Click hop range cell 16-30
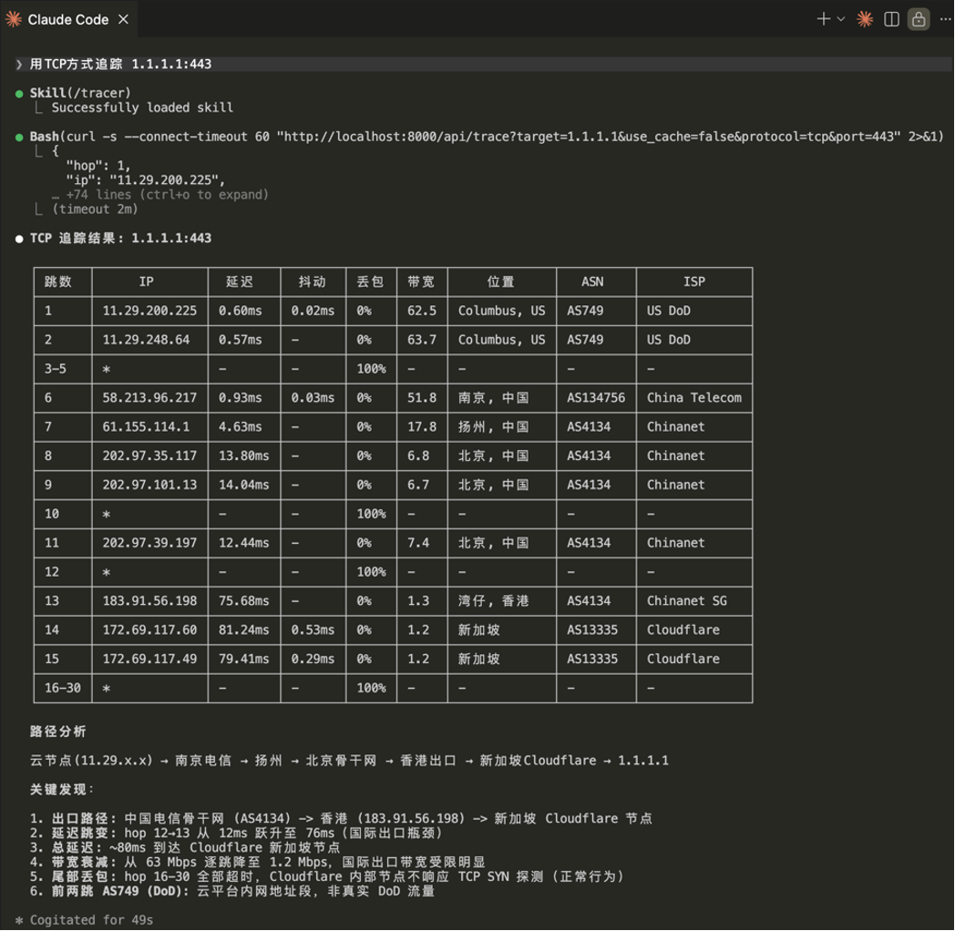 (x=63, y=688)
